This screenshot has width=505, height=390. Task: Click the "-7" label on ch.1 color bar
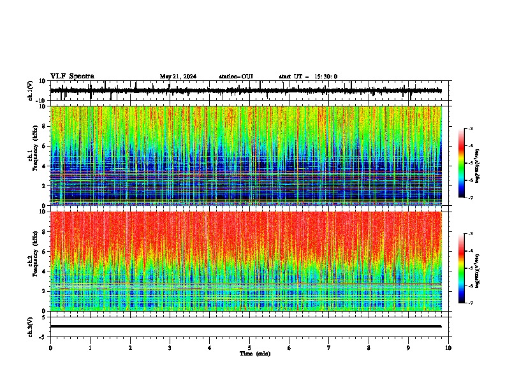pos(470,198)
